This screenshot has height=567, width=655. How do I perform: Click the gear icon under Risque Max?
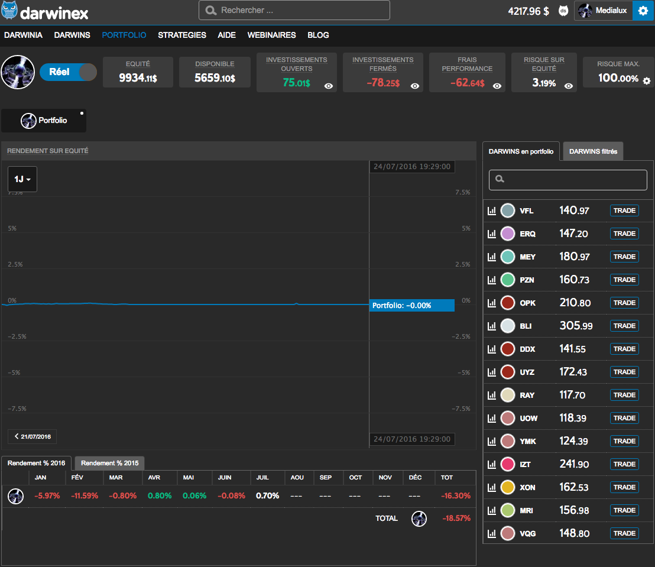(647, 81)
